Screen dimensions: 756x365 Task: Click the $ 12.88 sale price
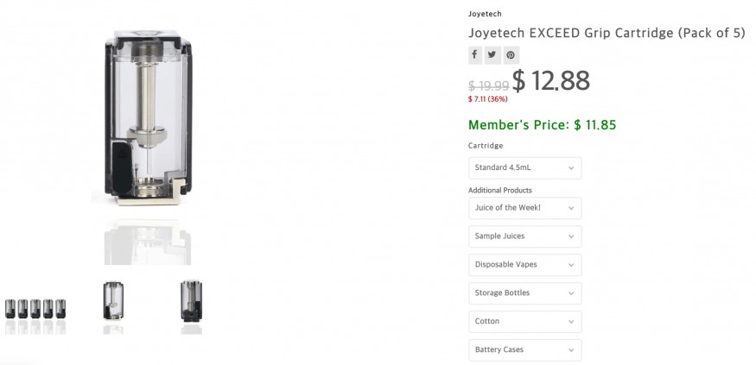(x=551, y=81)
